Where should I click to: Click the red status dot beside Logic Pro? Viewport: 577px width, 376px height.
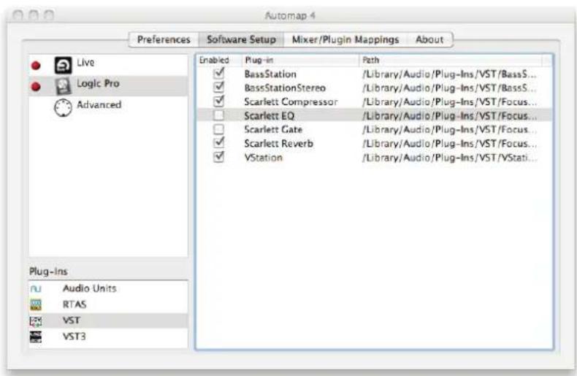(36, 86)
